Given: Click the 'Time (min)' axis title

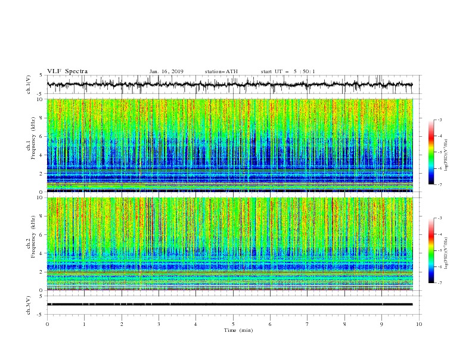Looking at the screenshot, I should [x=238, y=330].
